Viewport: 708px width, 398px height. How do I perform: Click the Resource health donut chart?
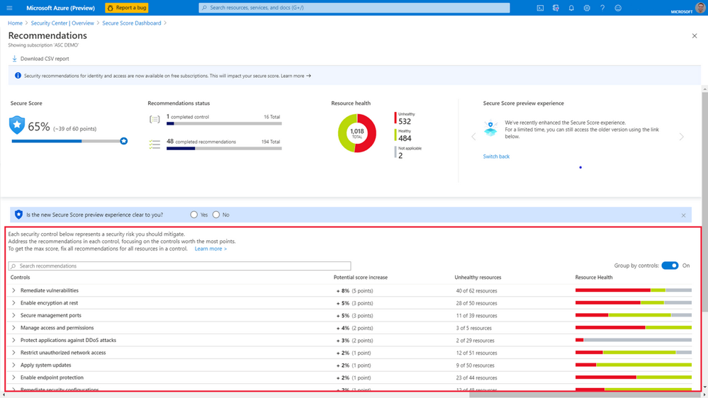point(357,133)
